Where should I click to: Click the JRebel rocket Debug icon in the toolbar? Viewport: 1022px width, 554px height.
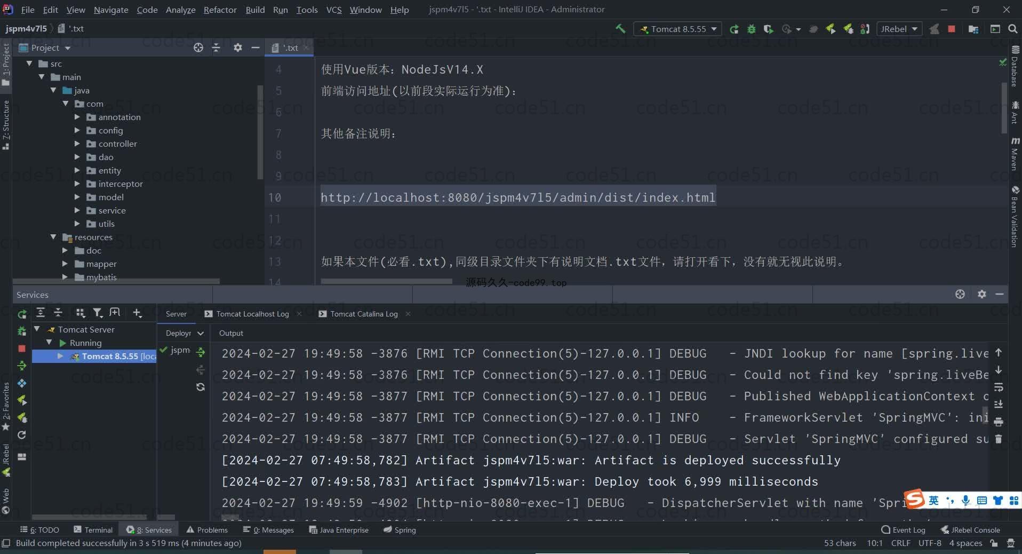point(848,29)
